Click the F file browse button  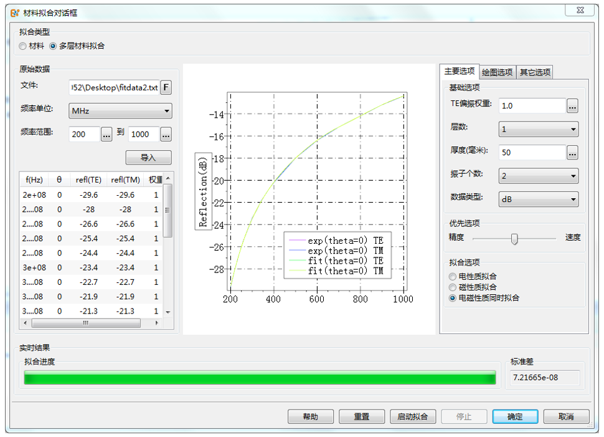166,87
